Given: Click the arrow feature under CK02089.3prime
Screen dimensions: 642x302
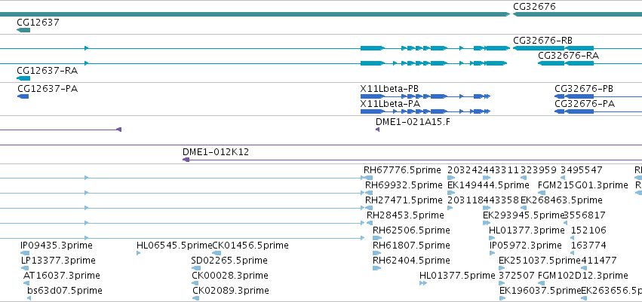Looking at the screenshot, I should coord(195,298).
